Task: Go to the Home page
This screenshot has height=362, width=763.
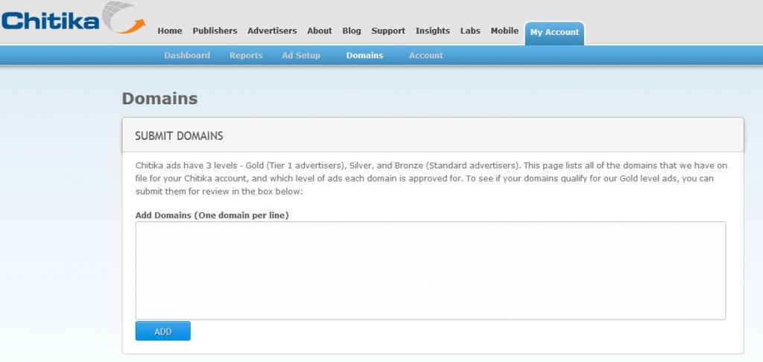Action: click(170, 31)
